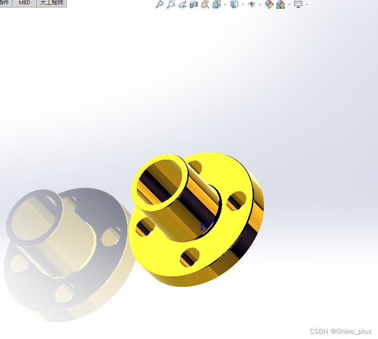
Task: Expand the View Settings dropdown arrow
Action: pyautogui.click(x=307, y=4)
